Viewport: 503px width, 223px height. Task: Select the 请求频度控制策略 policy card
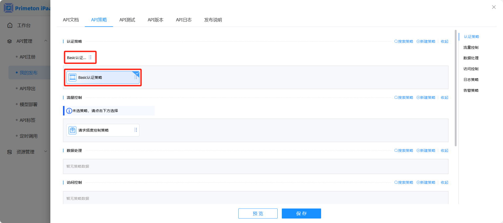click(x=103, y=130)
